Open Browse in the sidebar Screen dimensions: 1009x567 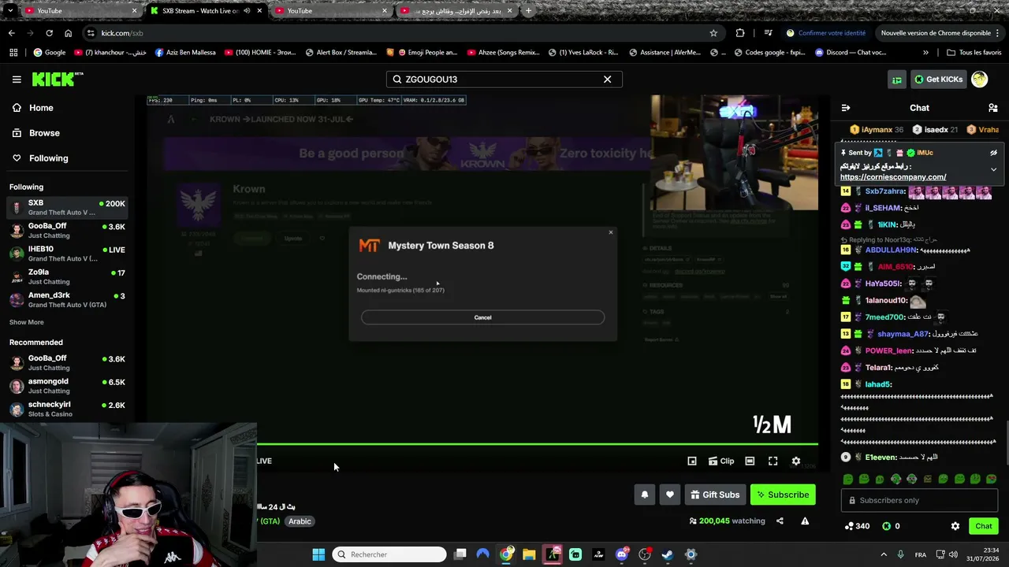pos(44,133)
